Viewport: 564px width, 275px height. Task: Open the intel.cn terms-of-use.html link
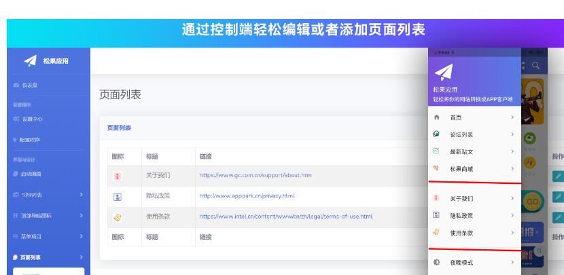[x=286, y=217]
